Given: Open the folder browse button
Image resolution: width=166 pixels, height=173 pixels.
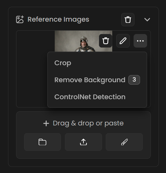Looking at the screenshot, I should pyautogui.click(x=42, y=142).
